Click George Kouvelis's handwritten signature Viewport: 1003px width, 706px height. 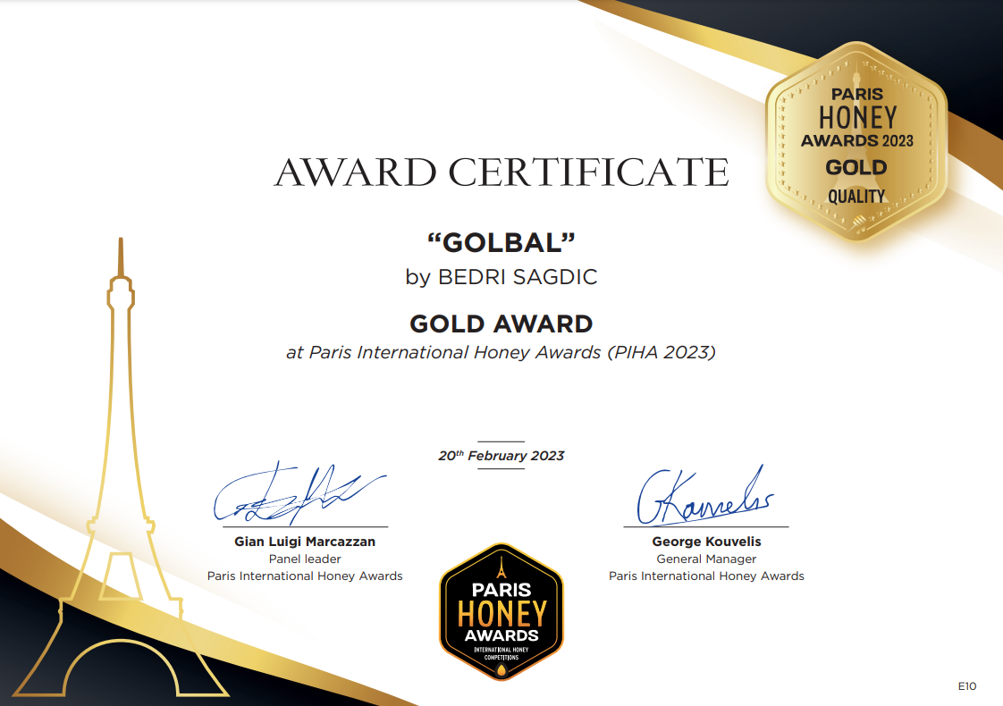[705, 496]
